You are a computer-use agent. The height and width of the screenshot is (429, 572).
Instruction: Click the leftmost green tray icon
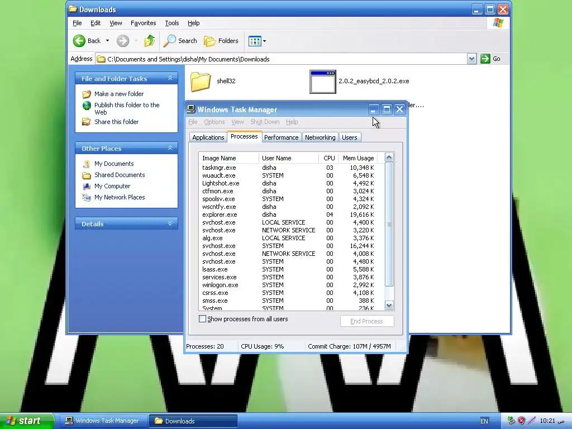tap(511, 421)
